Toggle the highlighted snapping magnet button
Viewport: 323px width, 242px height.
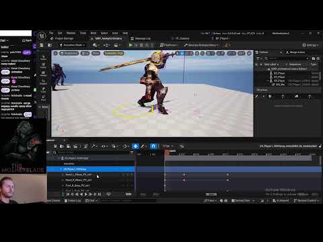[x=153, y=147]
